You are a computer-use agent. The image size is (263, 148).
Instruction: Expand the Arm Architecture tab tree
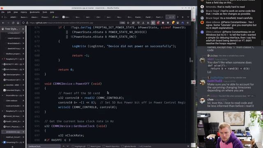[2, 69]
